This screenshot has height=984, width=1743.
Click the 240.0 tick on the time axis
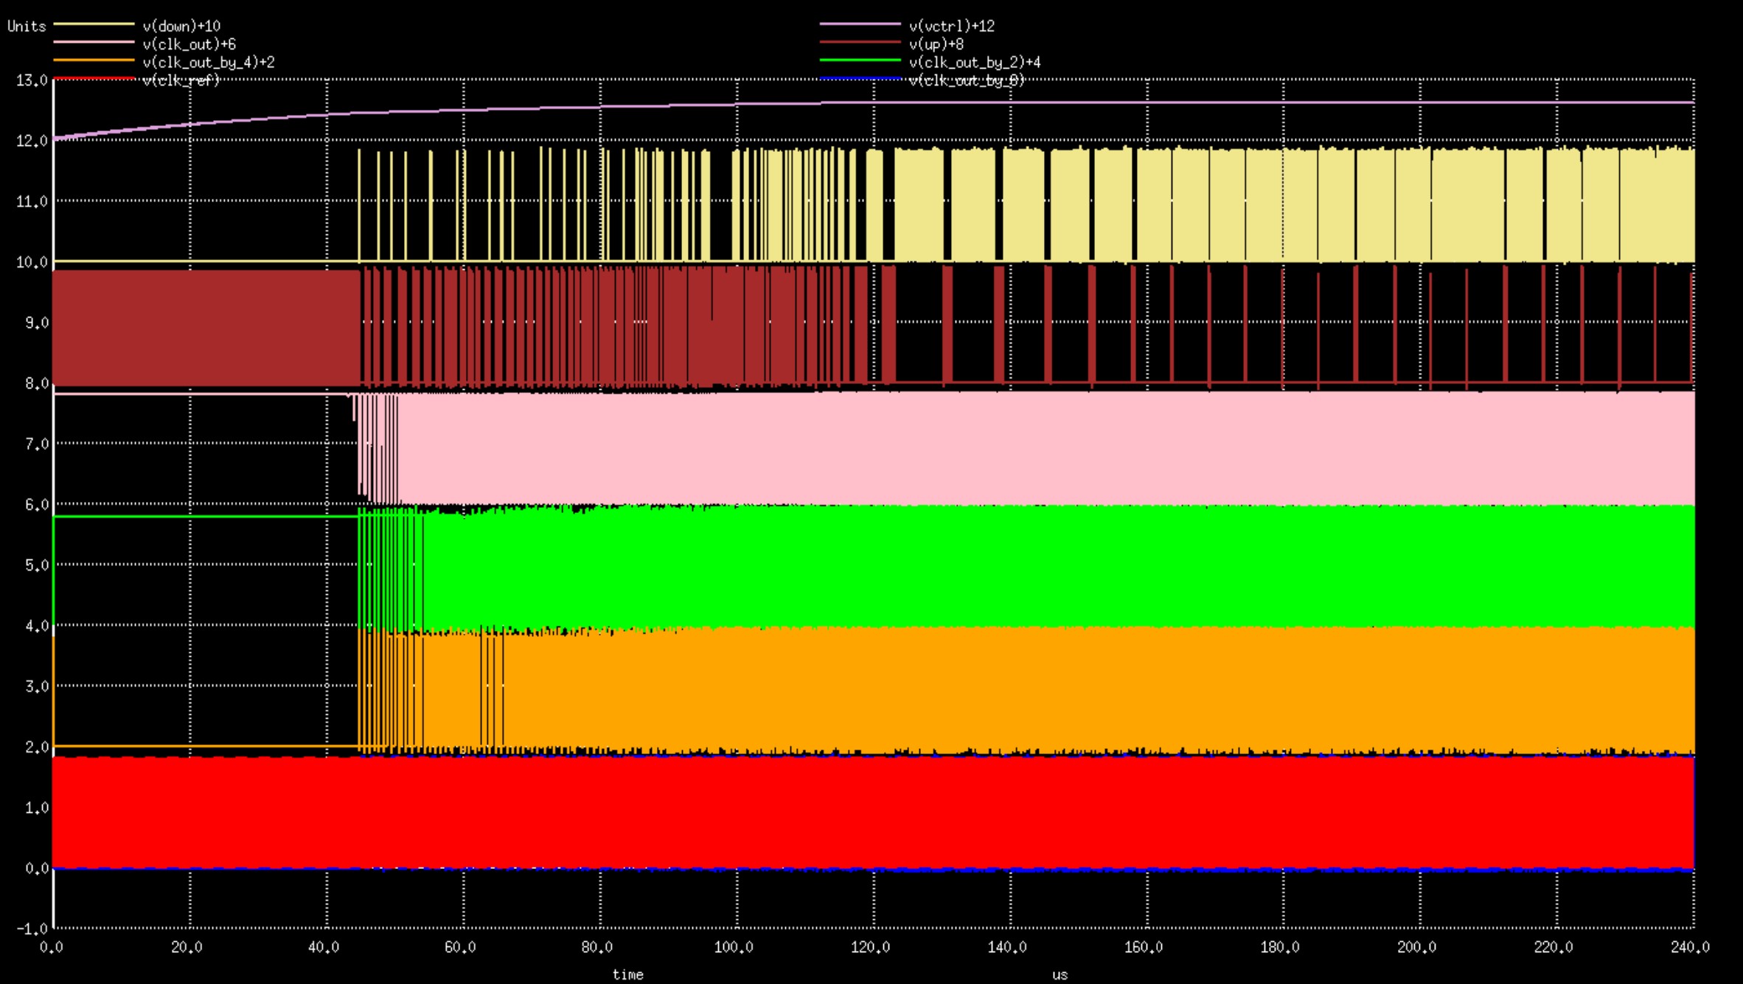[x=1689, y=947]
